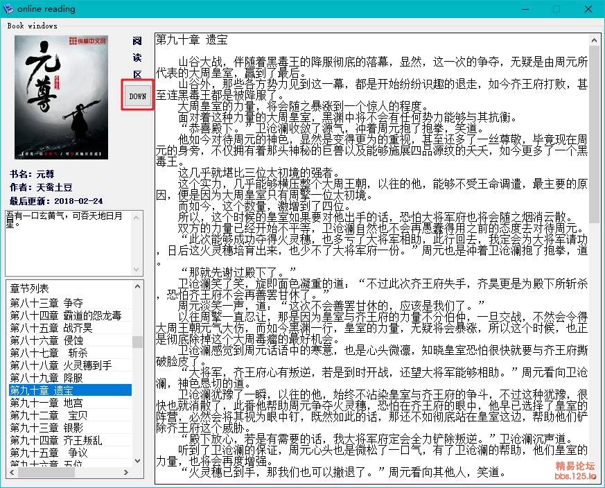
Task: Open chapter 第八十四章 霸道的怨龙毒
Action: pos(65,315)
